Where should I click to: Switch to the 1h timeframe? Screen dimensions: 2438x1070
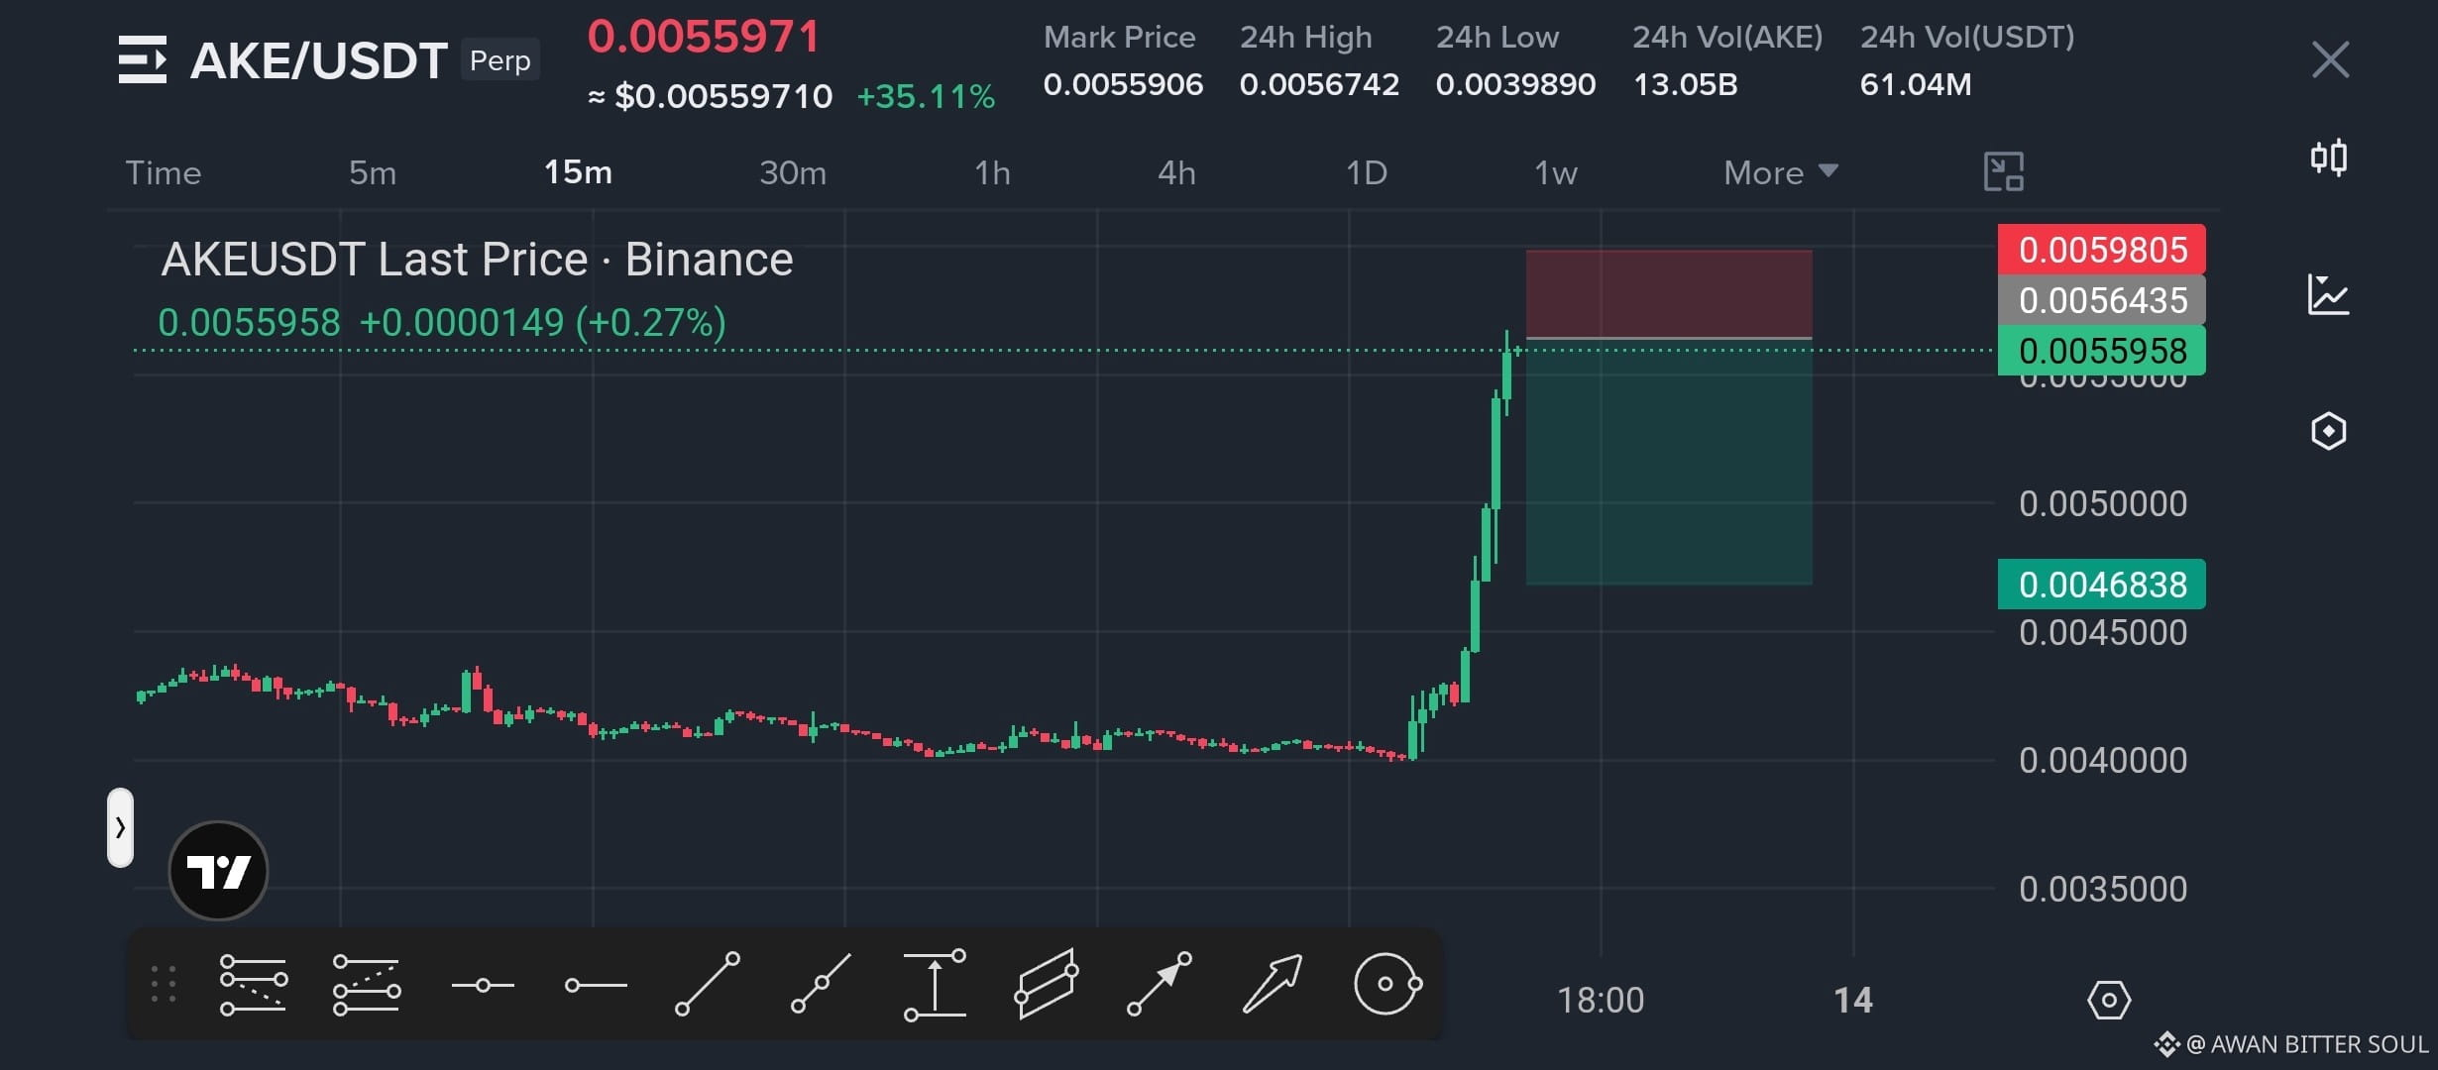992,173
